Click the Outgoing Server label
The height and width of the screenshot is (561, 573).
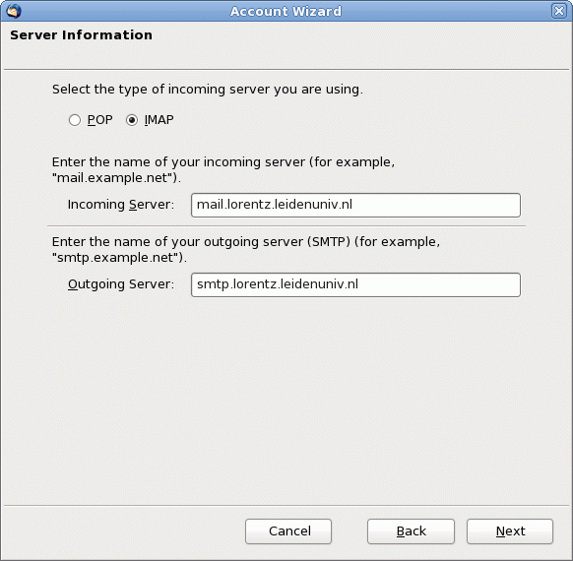click(121, 284)
